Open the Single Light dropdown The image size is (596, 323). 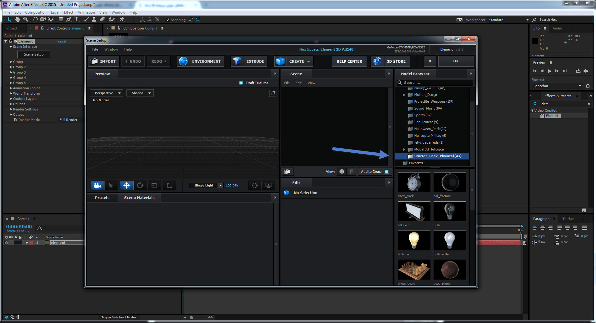(x=207, y=186)
